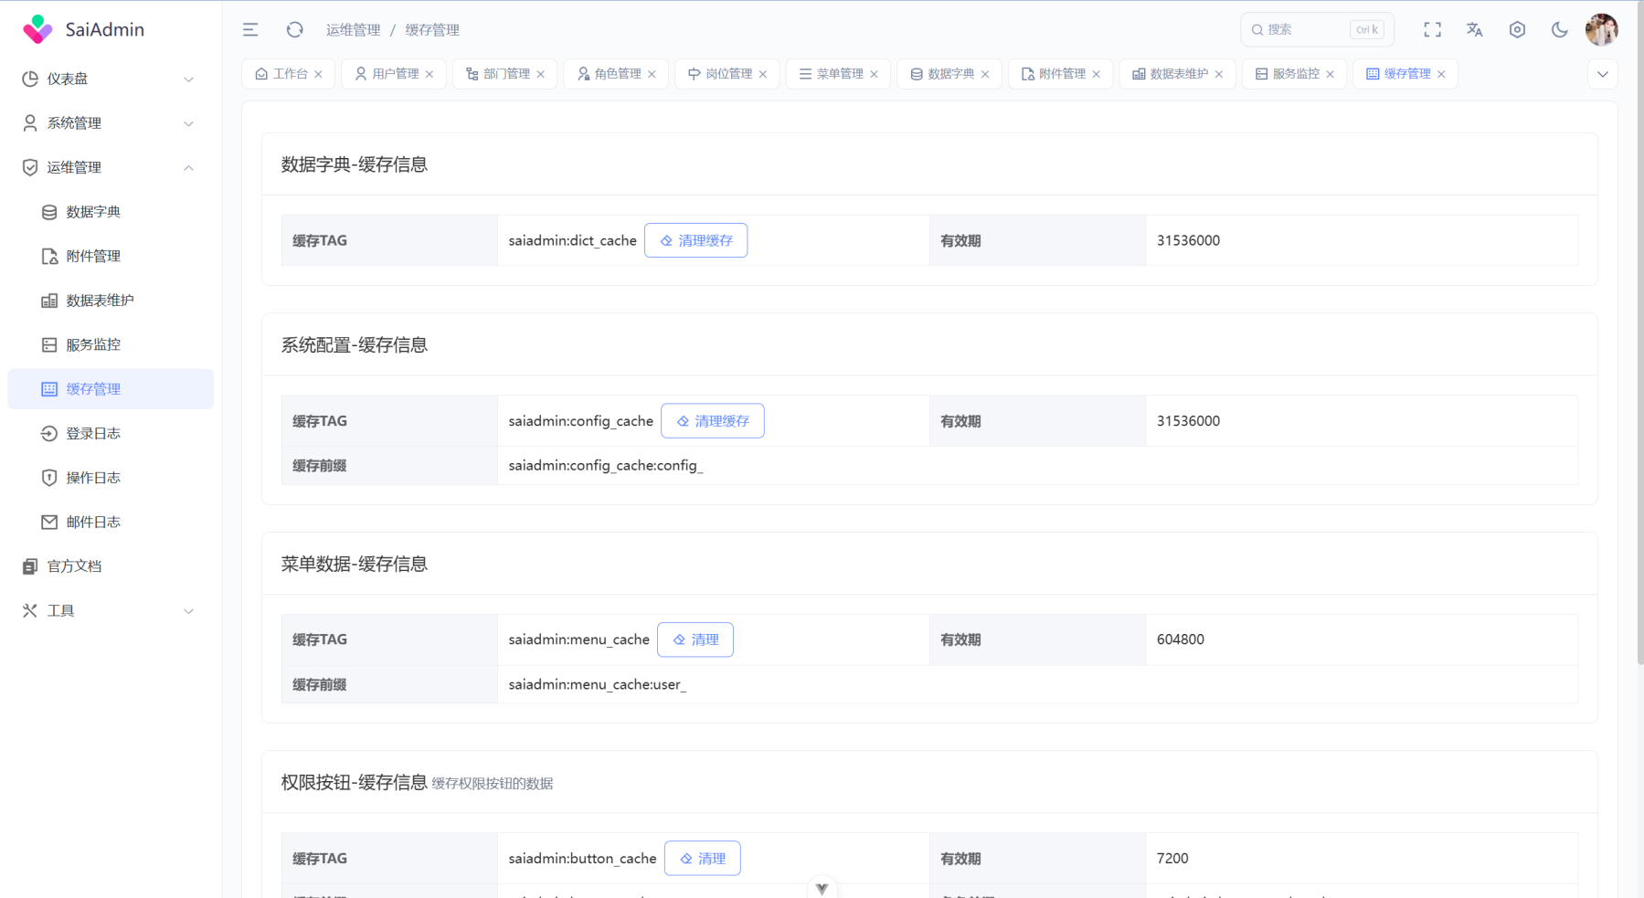Open 官方文档 in the sidebar
The width and height of the screenshot is (1644, 898).
pos(74,566)
